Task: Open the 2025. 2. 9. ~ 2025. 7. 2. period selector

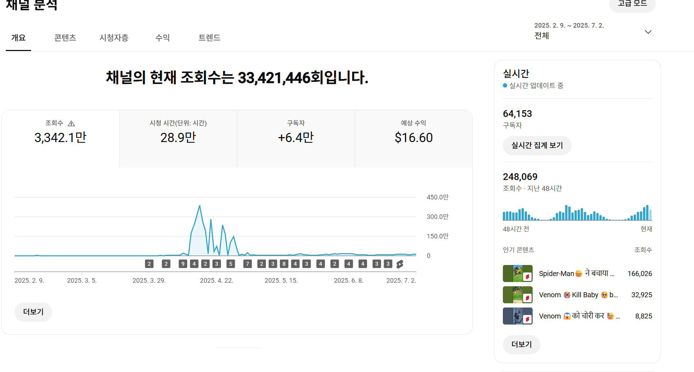Action: click(593, 30)
